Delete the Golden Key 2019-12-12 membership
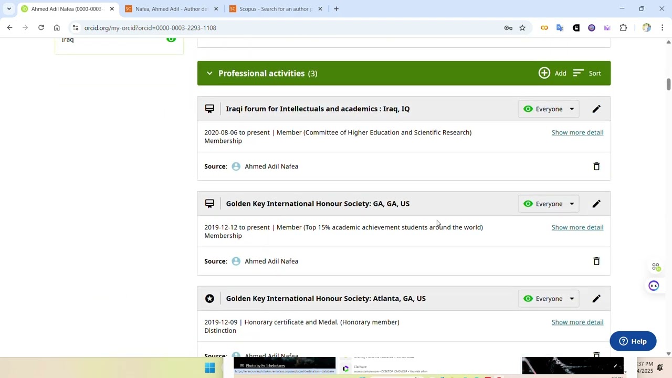The width and height of the screenshot is (672, 378). point(596,261)
